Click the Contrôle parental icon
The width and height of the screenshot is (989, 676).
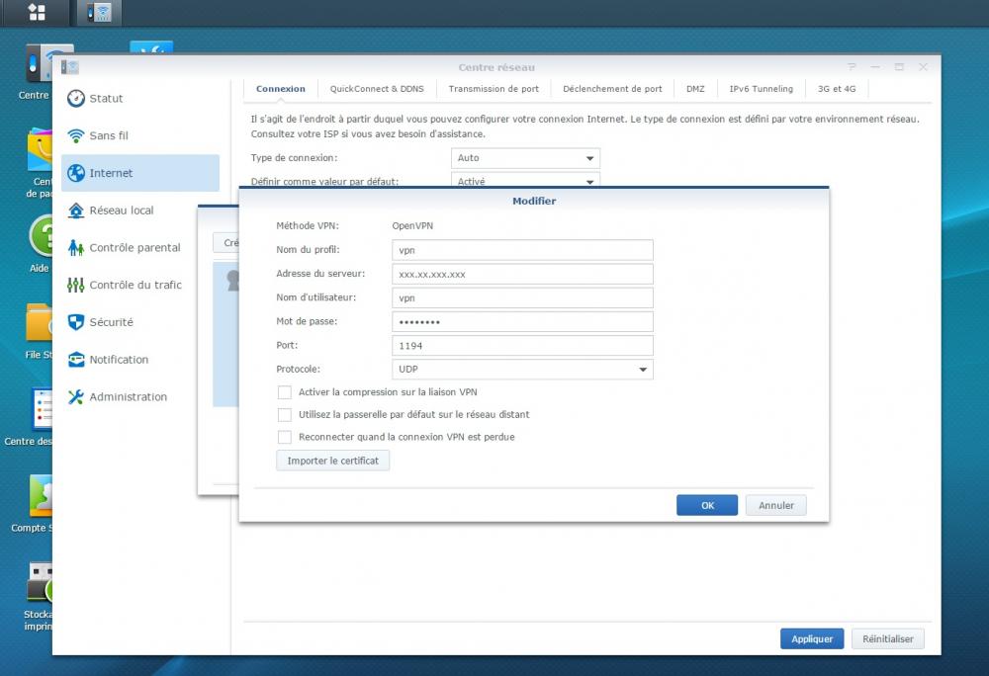pyautogui.click(x=76, y=248)
